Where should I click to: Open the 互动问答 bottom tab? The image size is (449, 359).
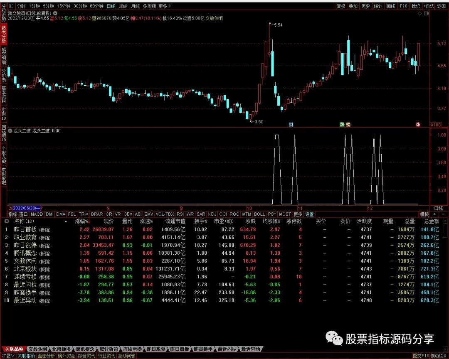pos(126,356)
